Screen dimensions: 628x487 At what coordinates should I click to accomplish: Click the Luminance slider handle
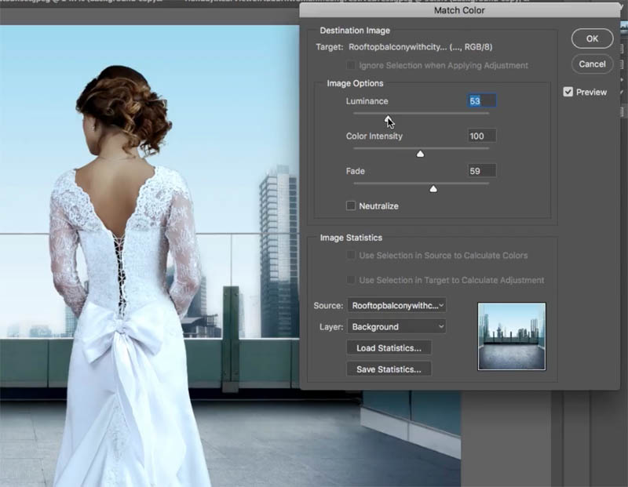[388, 119]
